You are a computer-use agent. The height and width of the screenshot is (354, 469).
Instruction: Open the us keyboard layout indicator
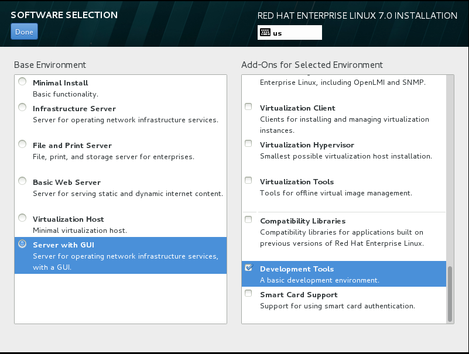[x=289, y=33]
